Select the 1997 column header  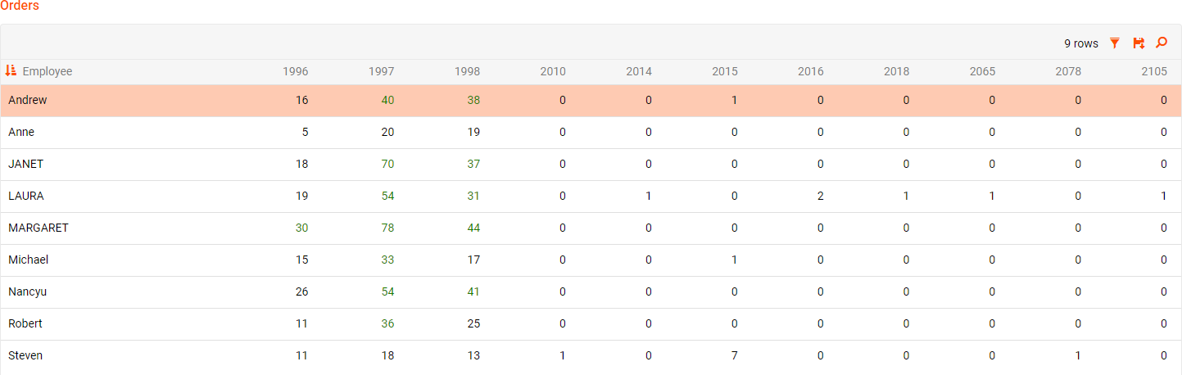381,71
